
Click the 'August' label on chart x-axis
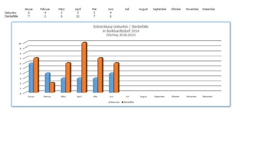(x=143, y=97)
